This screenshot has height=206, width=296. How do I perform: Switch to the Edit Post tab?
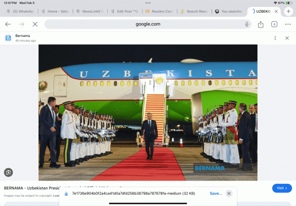point(126,11)
